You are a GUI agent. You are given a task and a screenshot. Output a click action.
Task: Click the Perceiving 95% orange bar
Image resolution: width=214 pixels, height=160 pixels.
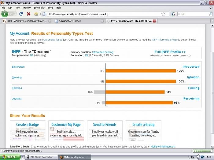pos(139,103)
